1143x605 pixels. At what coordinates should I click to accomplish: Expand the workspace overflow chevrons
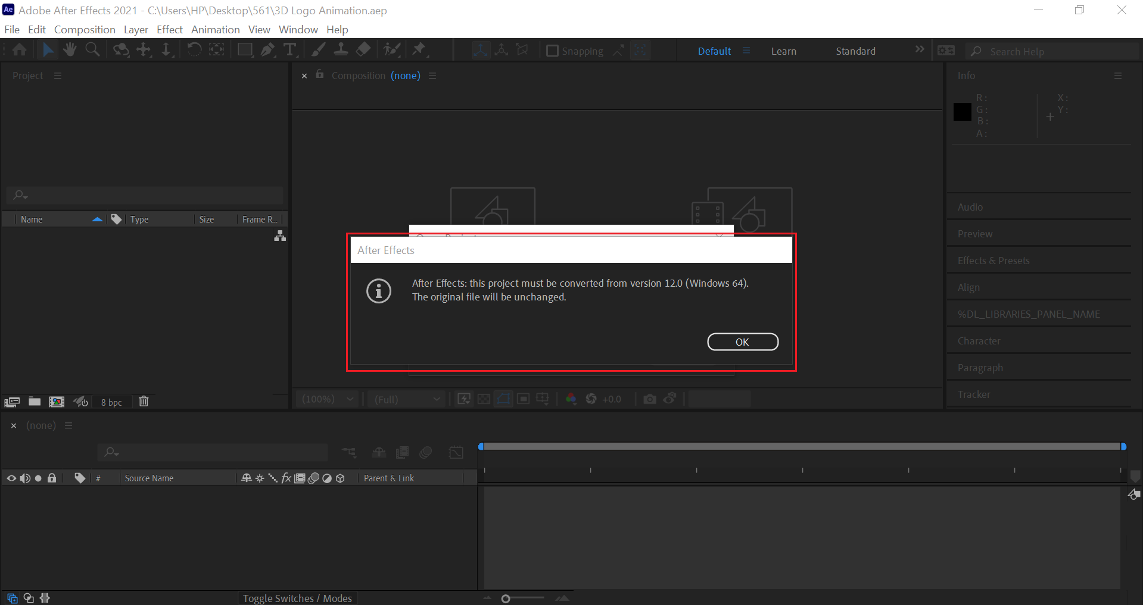(920, 49)
